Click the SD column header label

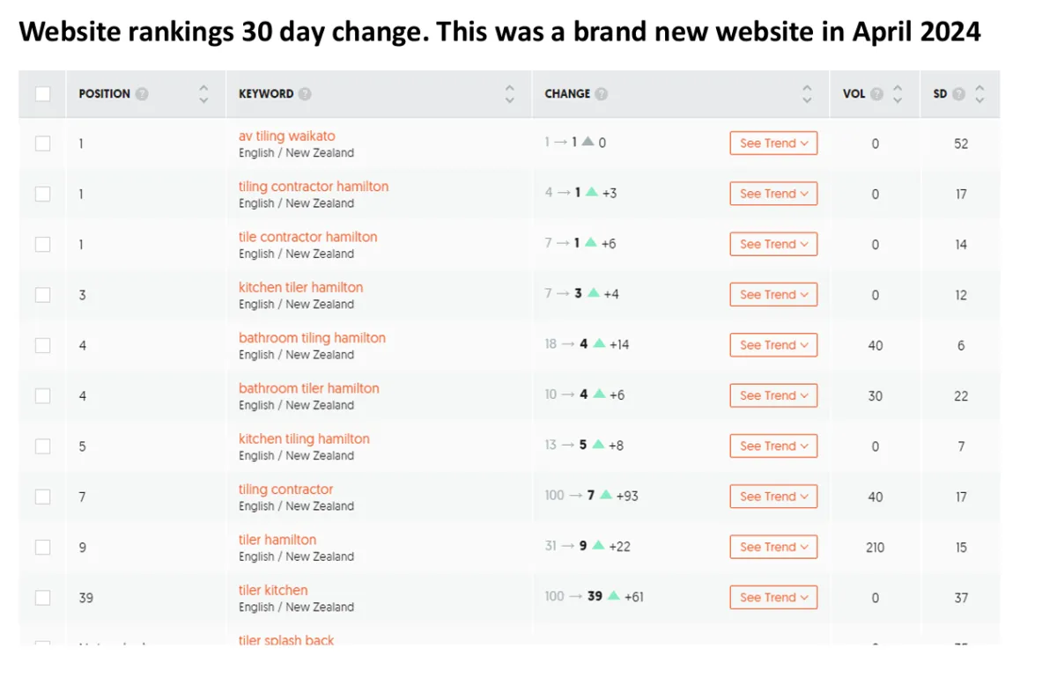[x=940, y=94]
